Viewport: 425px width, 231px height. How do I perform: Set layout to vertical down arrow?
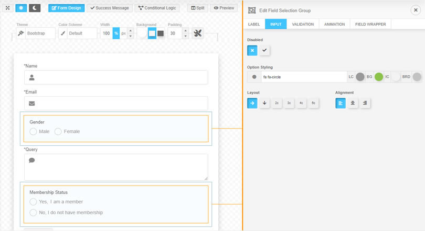(264, 103)
